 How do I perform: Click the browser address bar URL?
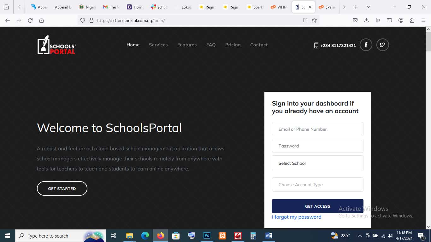pos(131,20)
